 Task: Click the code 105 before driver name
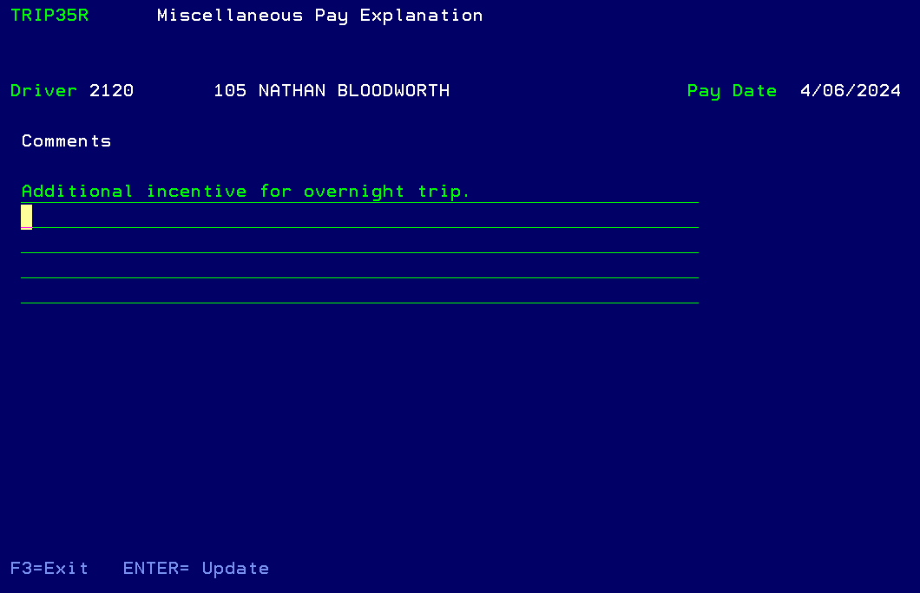[x=230, y=91]
